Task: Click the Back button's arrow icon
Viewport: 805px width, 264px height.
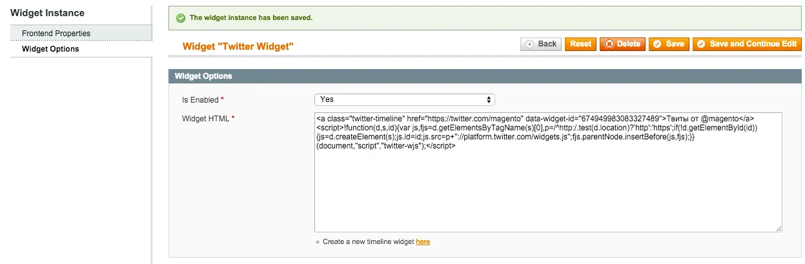Action: [x=530, y=44]
